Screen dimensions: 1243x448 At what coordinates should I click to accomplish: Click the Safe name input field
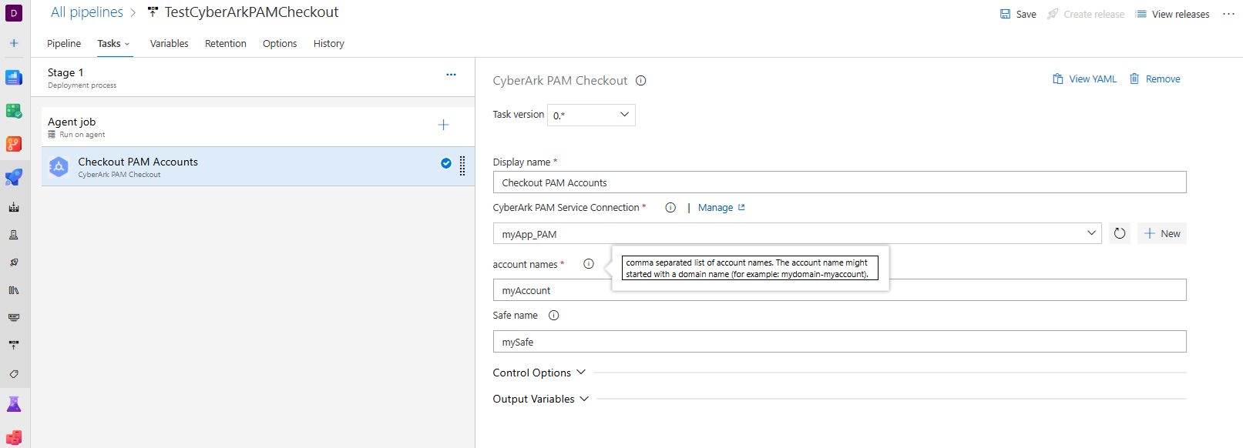(839, 342)
